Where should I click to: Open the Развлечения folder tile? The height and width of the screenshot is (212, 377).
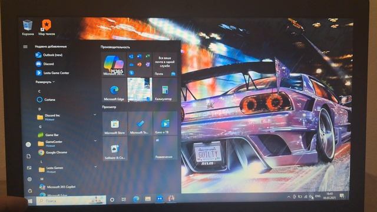(x=166, y=148)
